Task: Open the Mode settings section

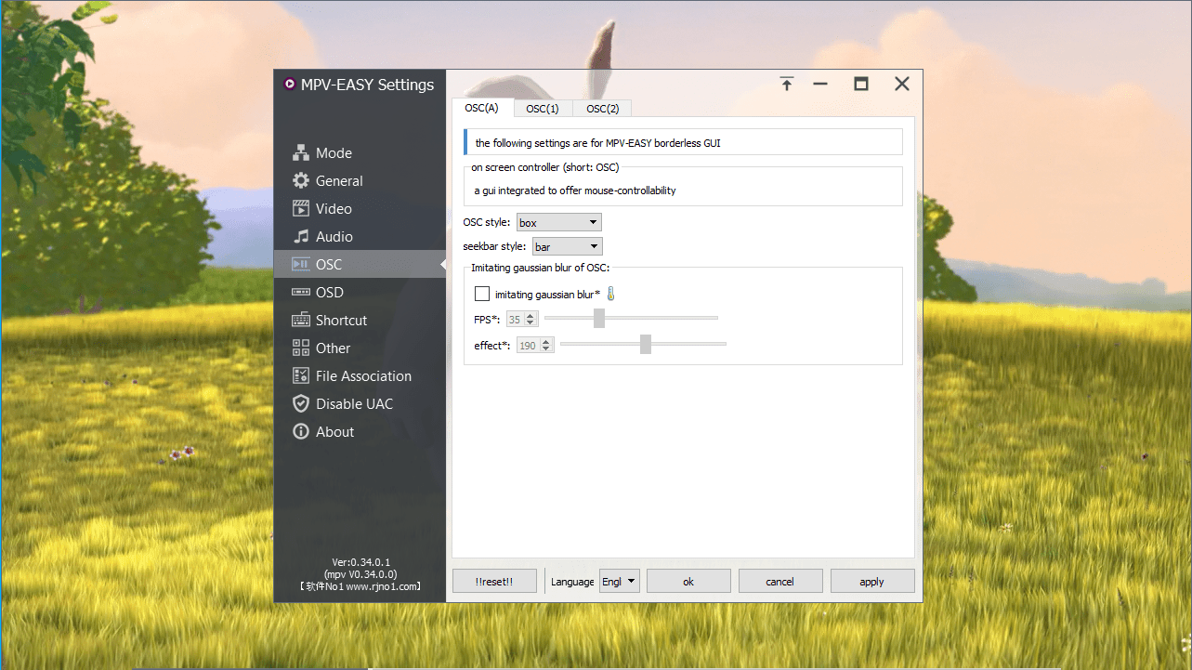Action: [x=360, y=153]
